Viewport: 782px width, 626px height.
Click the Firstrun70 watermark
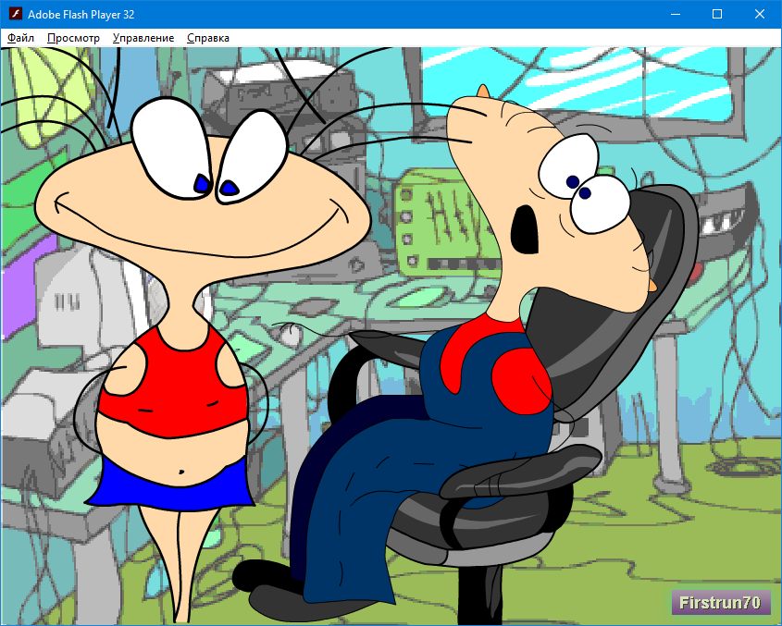[721, 602]
